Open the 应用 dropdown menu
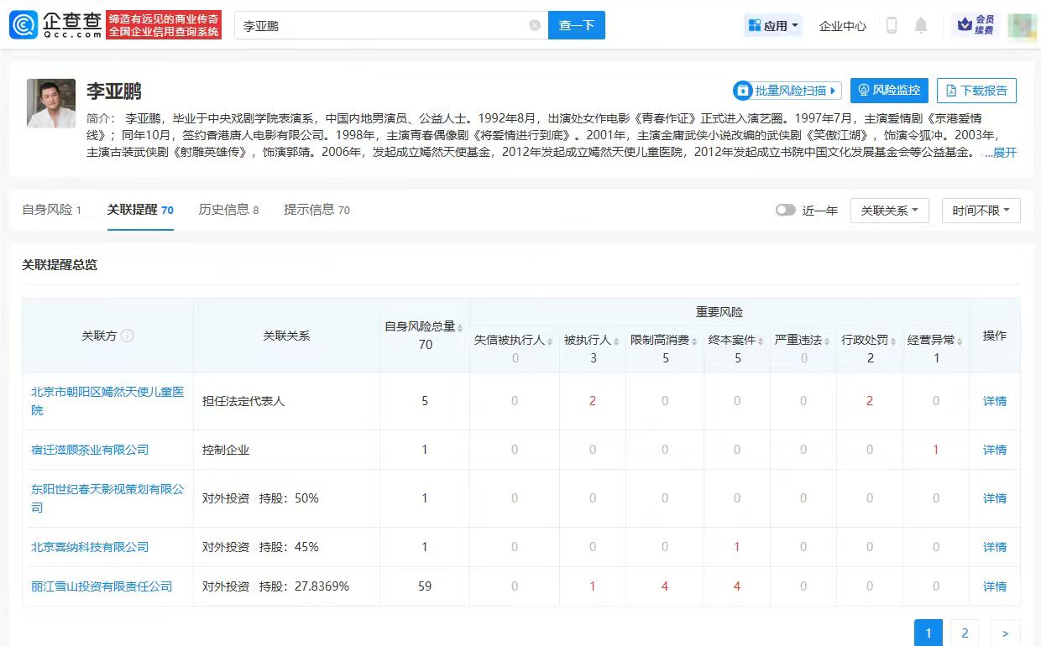1041x646 pixels. point(773,25)
